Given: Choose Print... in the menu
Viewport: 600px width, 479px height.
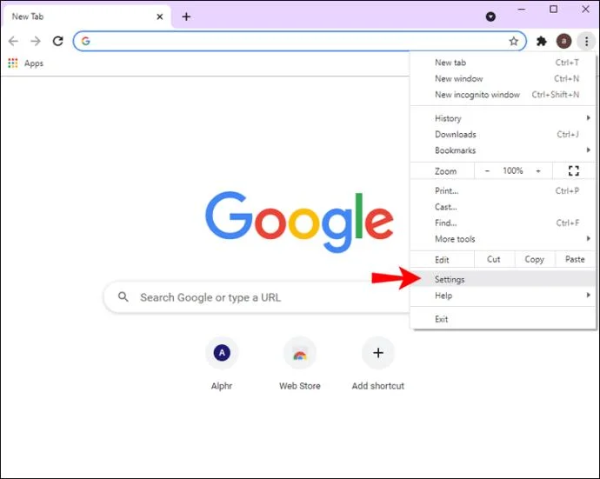Looking at the screenshot, I should (503, 190).
